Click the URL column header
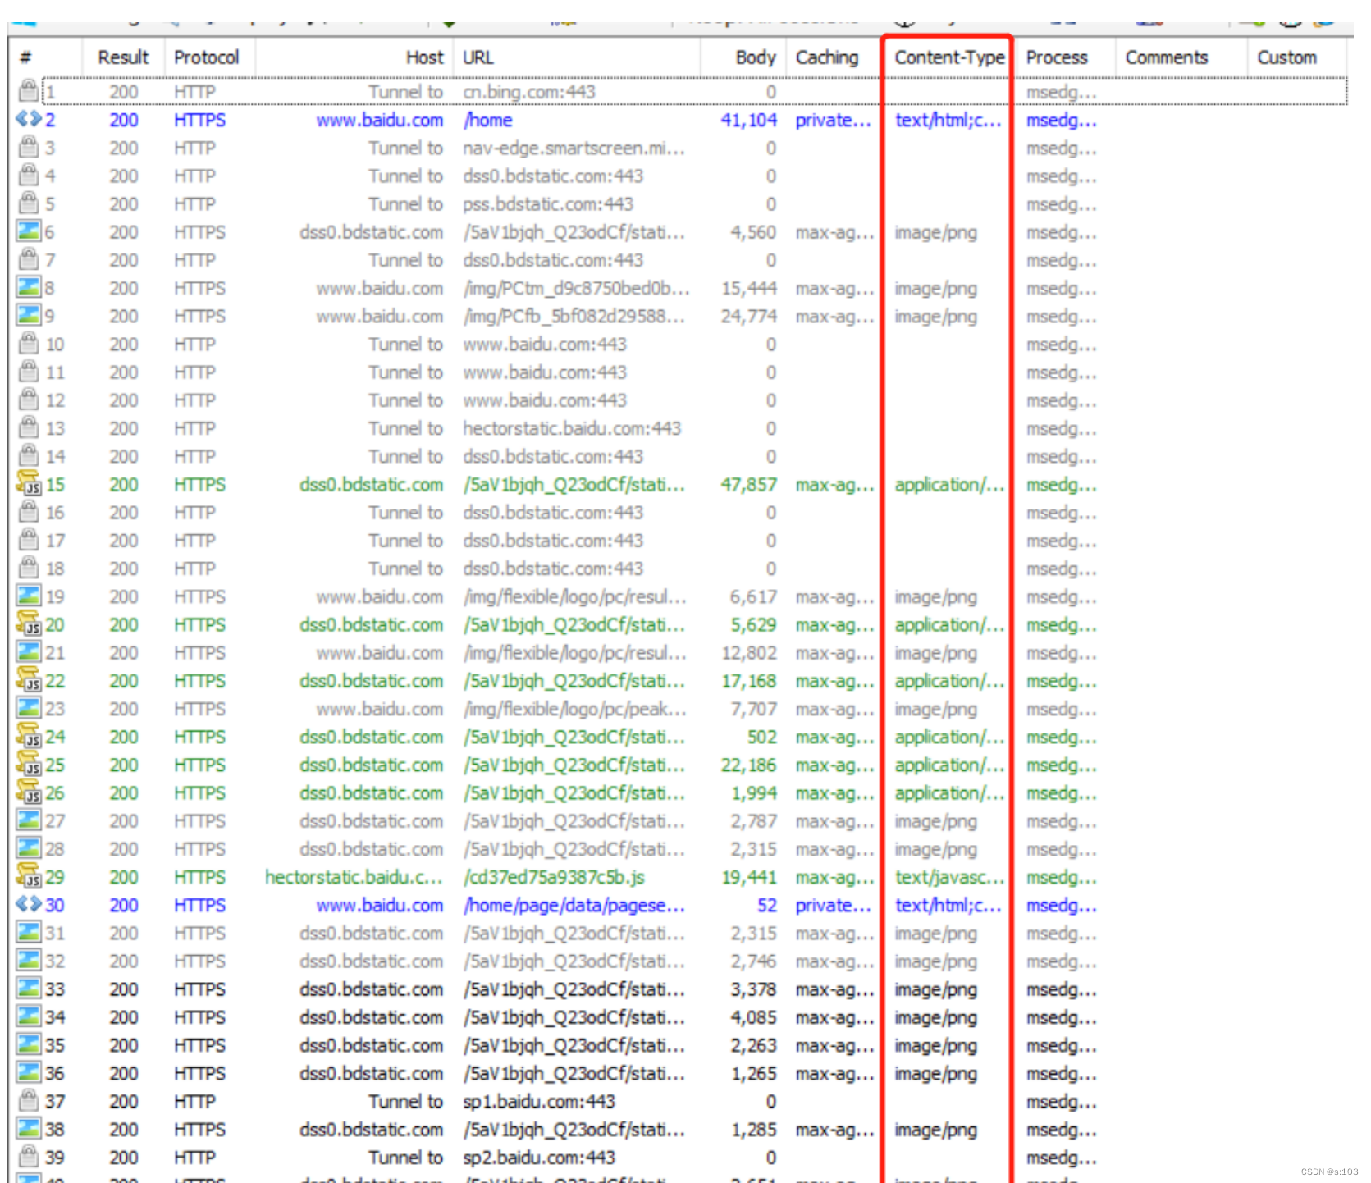This screenshot has width=1371, height=1183. click(577, 57)
